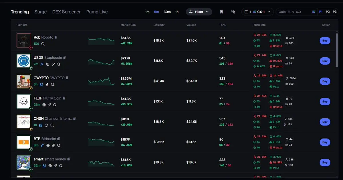
Task: Buy the USDS Staplecoin token
Action: (325, 61)
